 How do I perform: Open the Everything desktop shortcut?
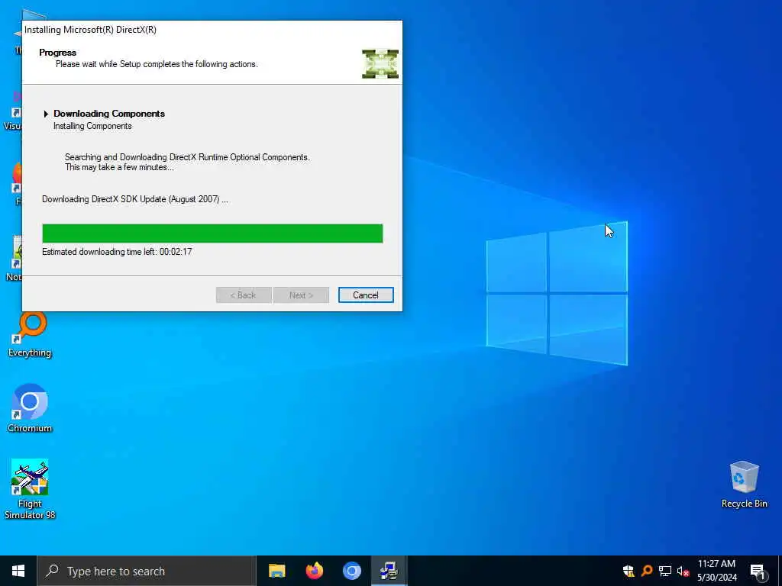tap(30, 335)
